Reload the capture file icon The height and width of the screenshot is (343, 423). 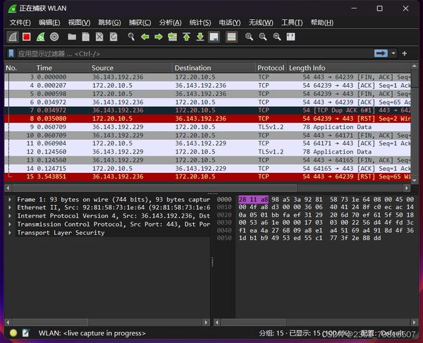pyautogui.click(x=113, y=37)
